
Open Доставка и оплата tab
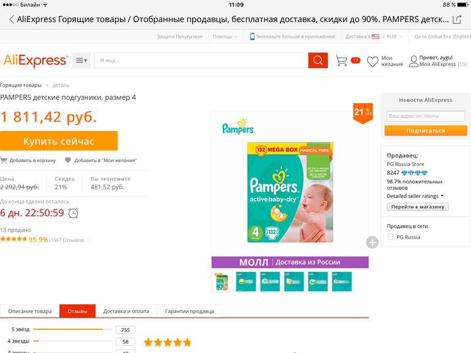coord(126,311)
